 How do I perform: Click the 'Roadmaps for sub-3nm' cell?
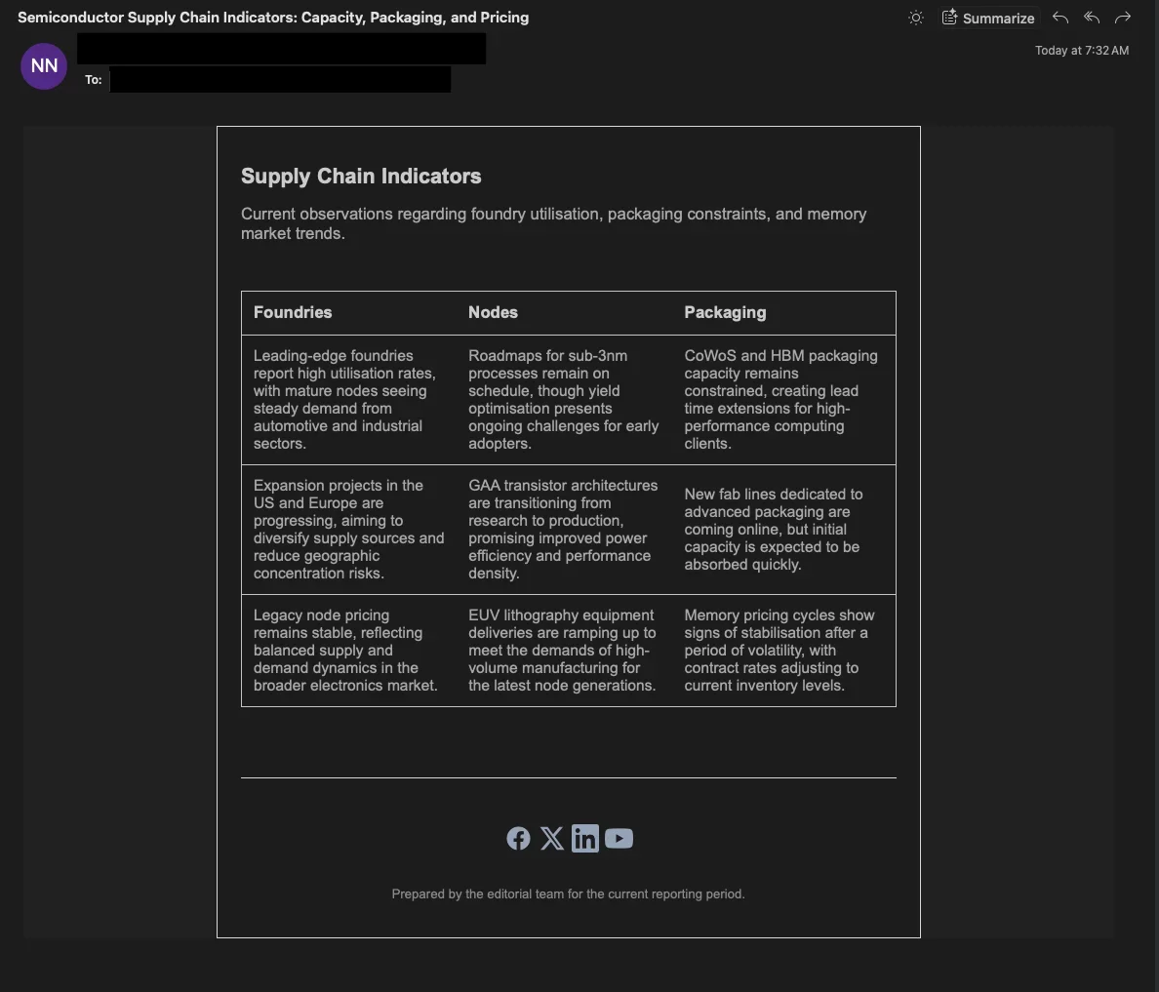pos(564,399)
